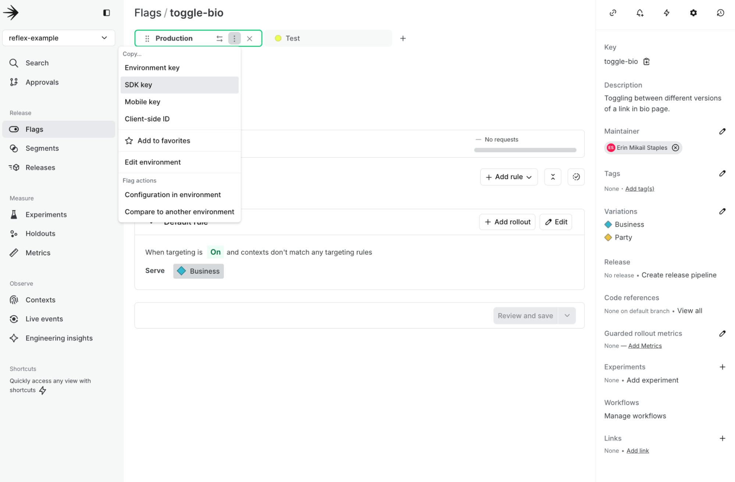Click the blue Business variation swatch
Image resolution: width=735 pixels, height=482 pixels.
click(608, 224)
